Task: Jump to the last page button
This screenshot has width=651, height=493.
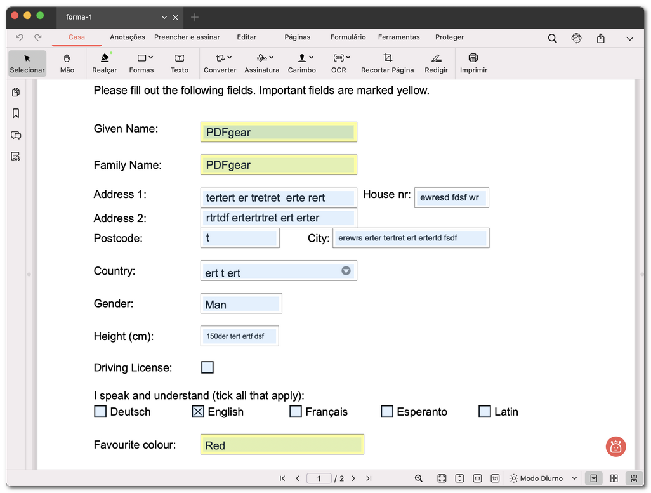Action: [369, 478]
